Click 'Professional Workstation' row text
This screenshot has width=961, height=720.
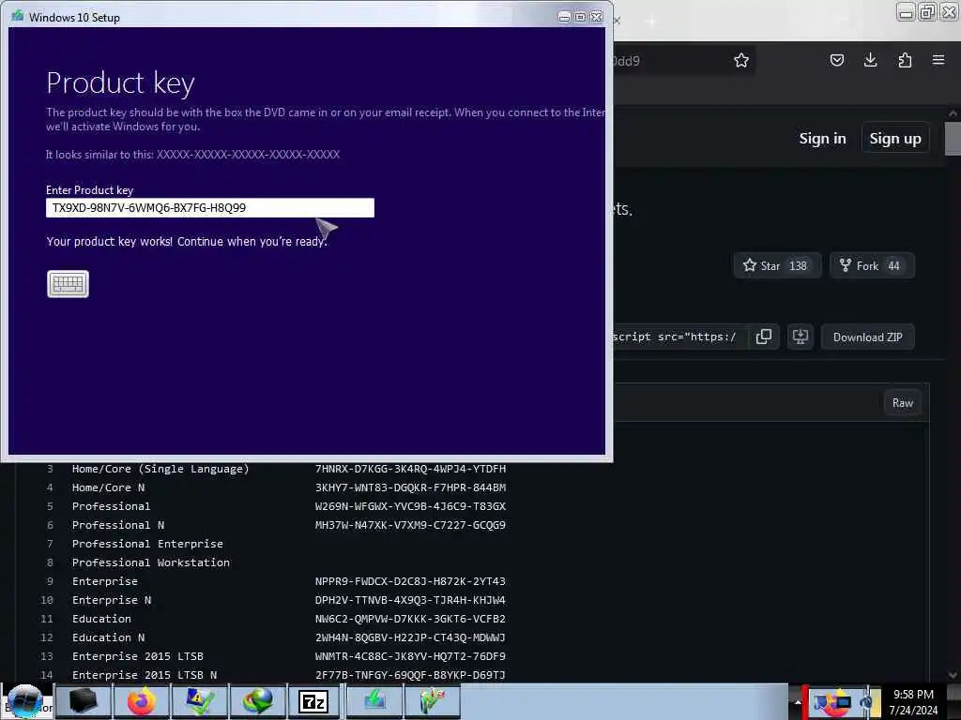pos(151,562)
